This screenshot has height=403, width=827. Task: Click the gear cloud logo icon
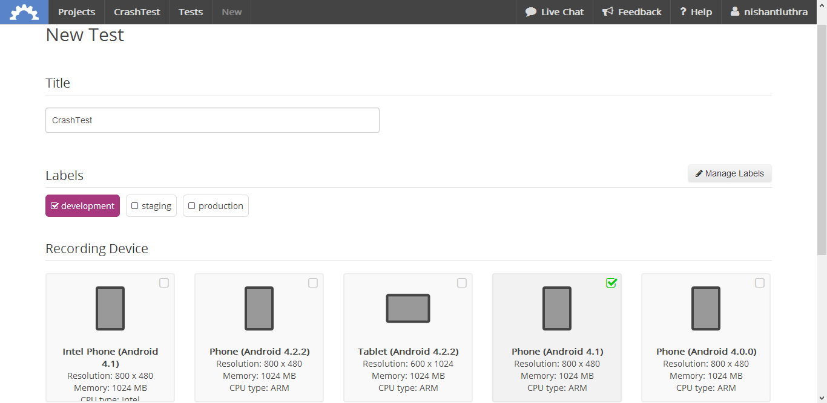click(24, 12)
